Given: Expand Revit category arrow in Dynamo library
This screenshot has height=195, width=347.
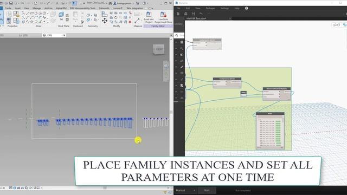Looking at the screenshot, I should (x=176, y=86).
